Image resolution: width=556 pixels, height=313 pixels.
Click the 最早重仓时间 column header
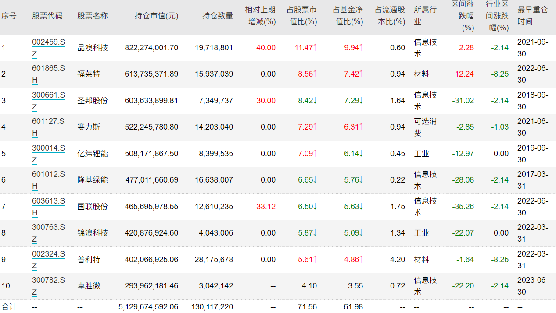pos(533,15)
